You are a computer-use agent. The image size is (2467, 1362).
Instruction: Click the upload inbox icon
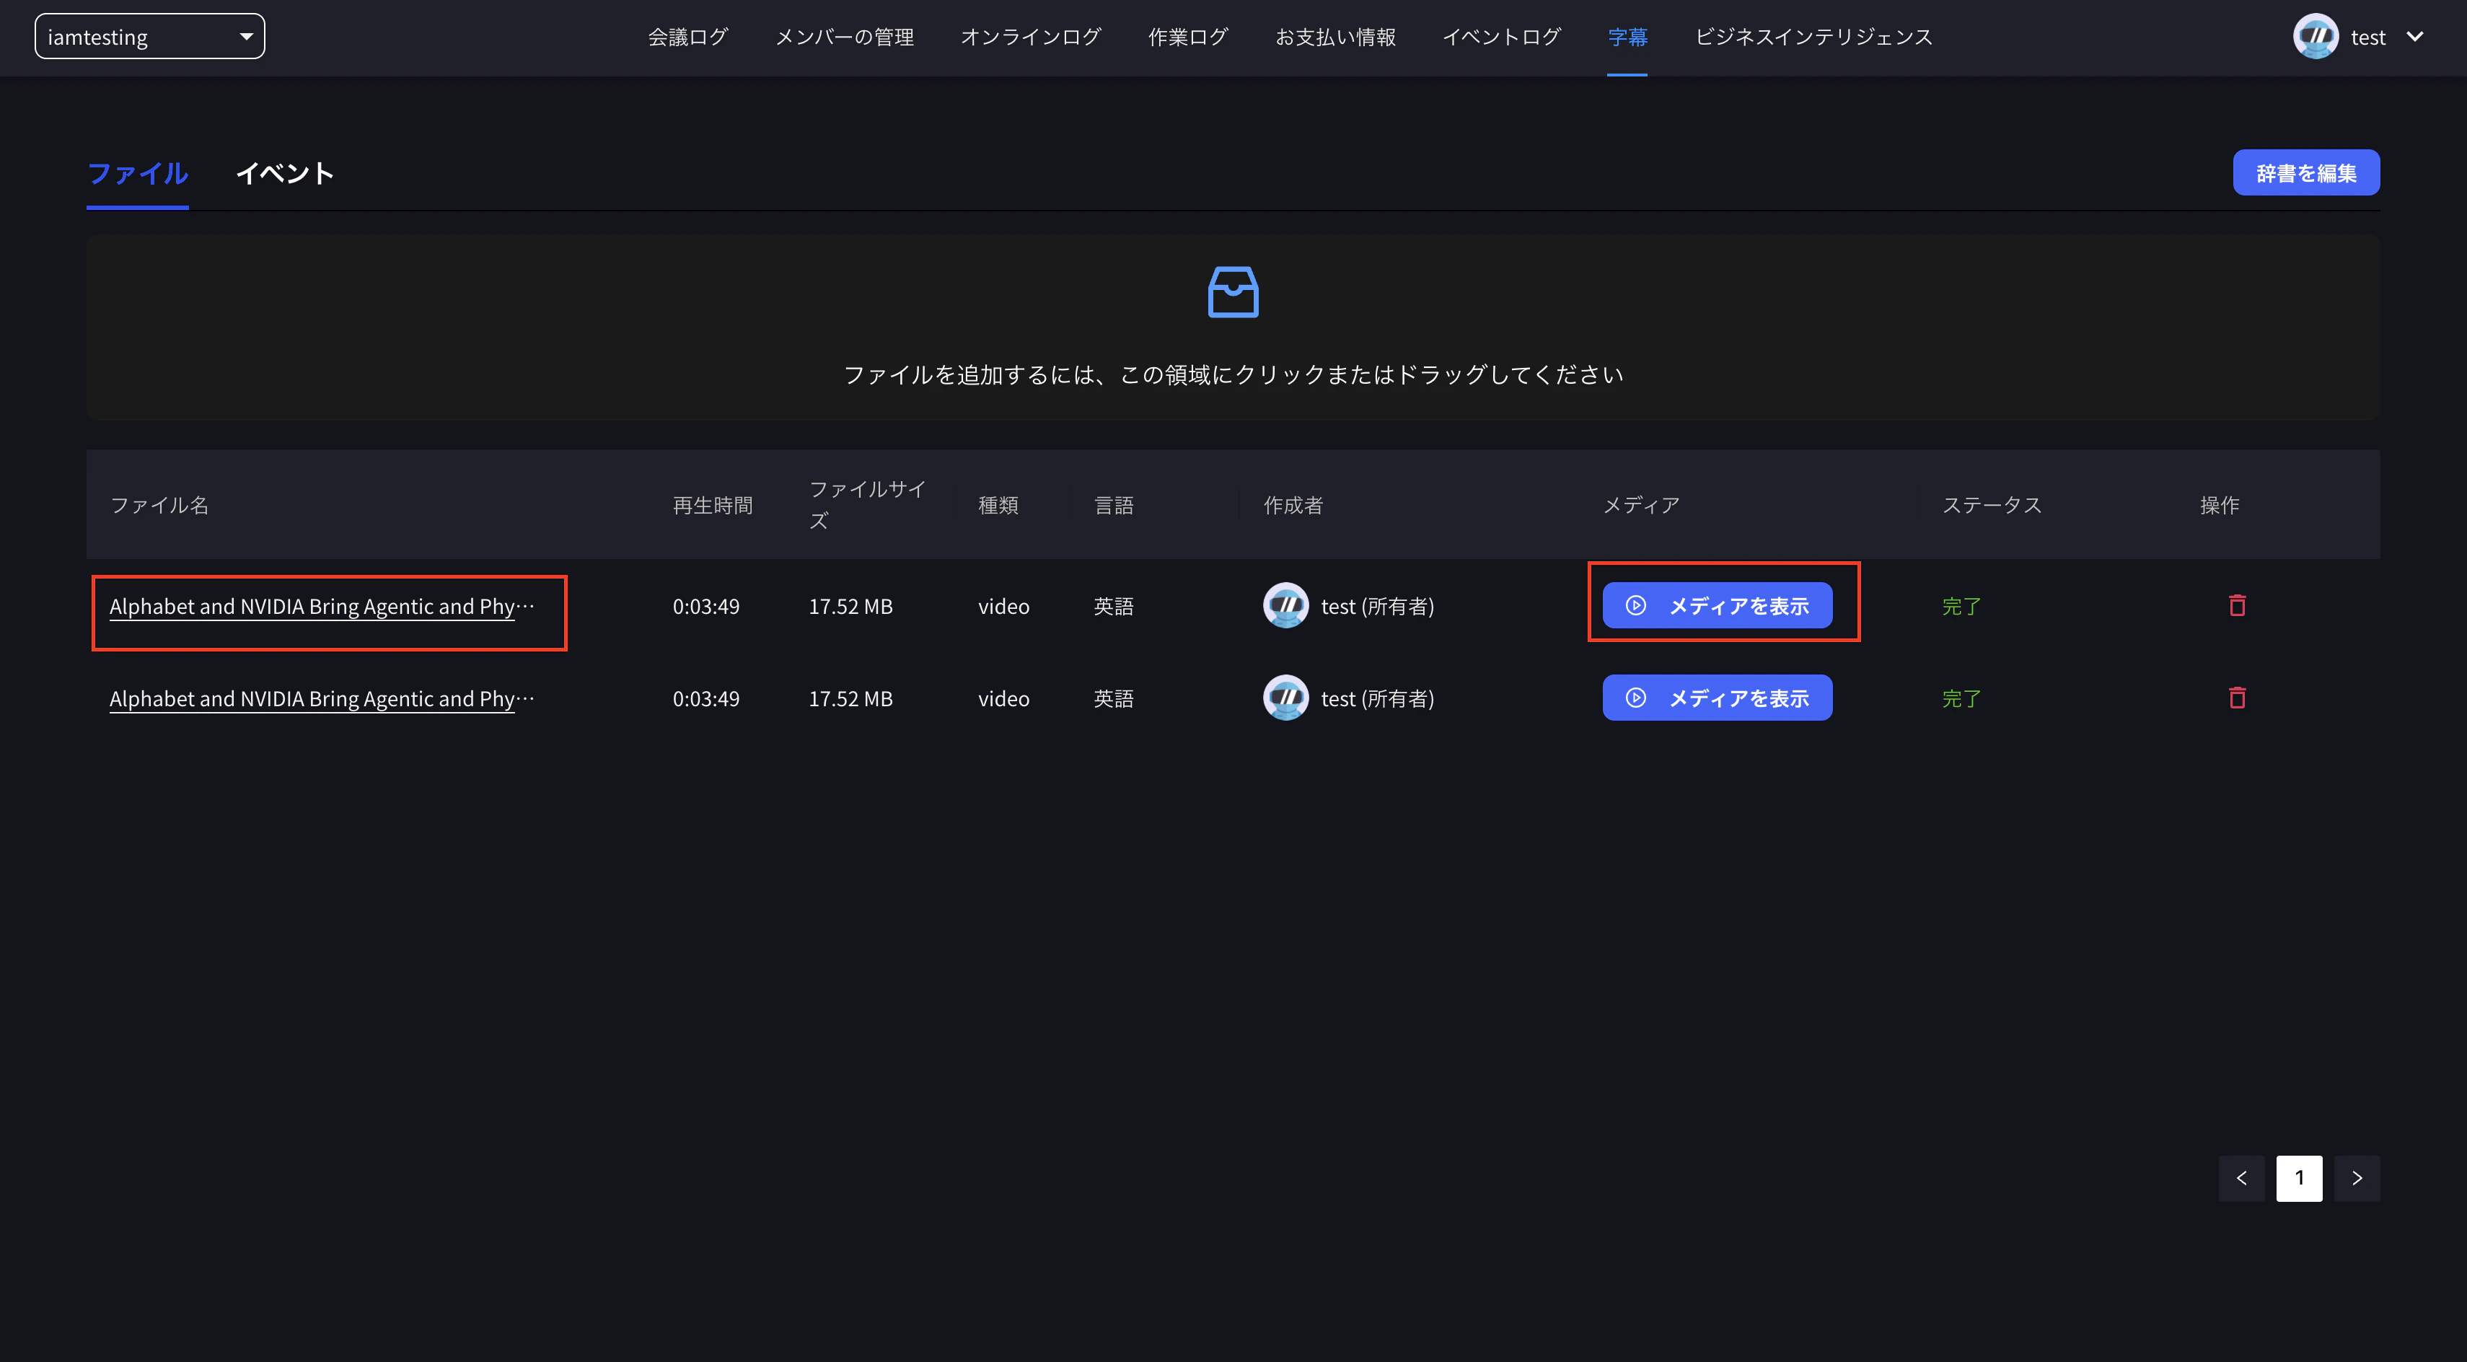[x=1233, y=292]
